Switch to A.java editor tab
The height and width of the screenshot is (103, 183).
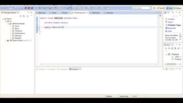53,13
